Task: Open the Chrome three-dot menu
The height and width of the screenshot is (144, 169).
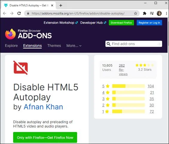Action: pos(166,13)
